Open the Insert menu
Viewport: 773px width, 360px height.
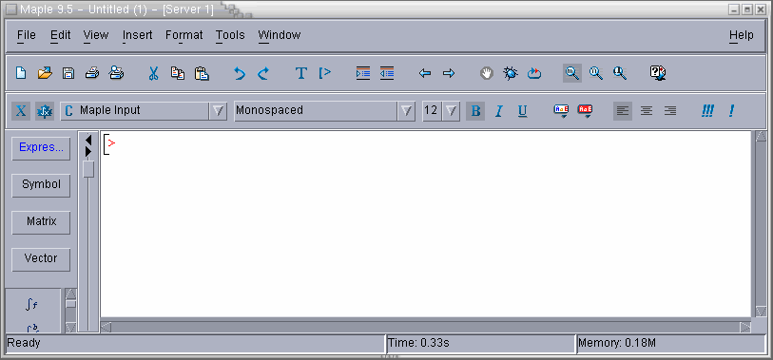[138, 35]
